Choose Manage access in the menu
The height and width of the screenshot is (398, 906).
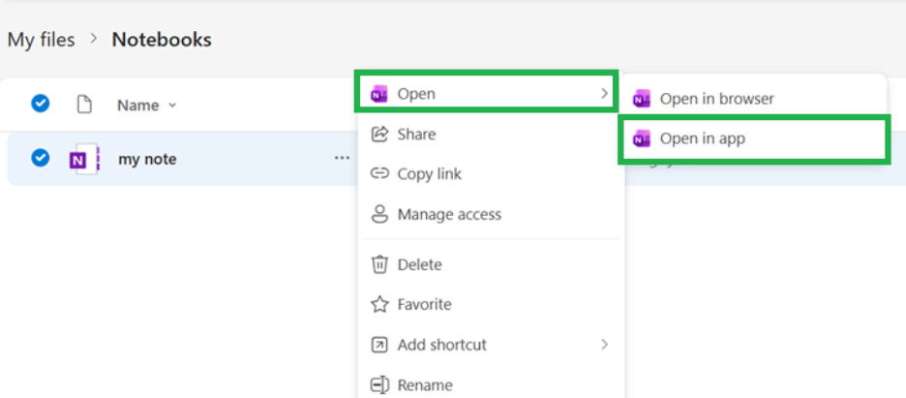[491, 214]
